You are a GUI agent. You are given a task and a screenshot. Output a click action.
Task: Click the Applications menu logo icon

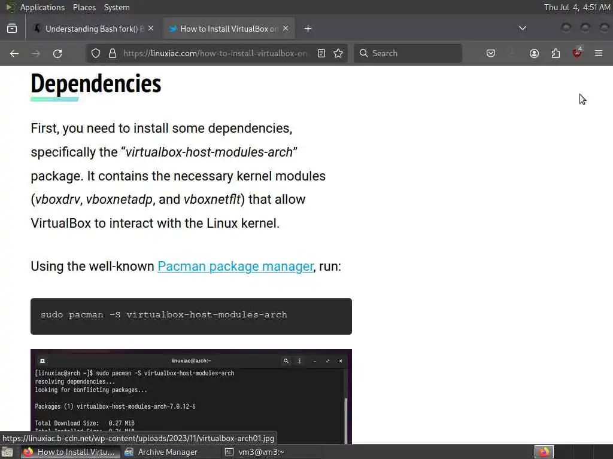click(x=11, y=7)
